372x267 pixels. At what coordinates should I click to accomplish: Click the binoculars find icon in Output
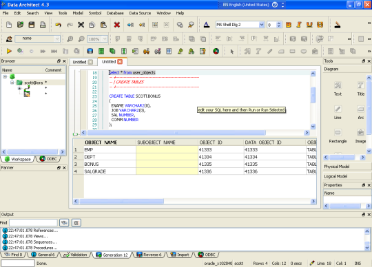64,223
